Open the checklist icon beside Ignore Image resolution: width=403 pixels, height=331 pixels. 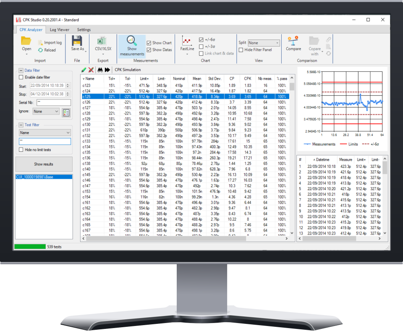(x=66, y=112)
